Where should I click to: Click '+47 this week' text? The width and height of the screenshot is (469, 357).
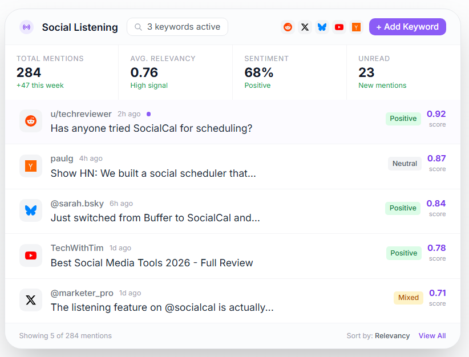point(40,86)
